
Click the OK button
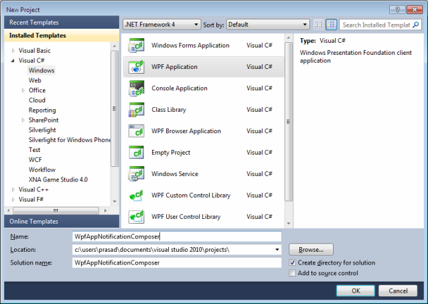coord(356,291)
